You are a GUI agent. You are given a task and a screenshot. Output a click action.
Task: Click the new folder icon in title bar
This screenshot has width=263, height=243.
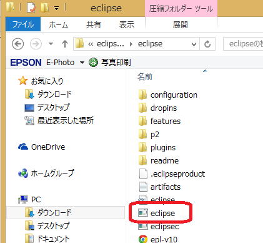(45, 8)
